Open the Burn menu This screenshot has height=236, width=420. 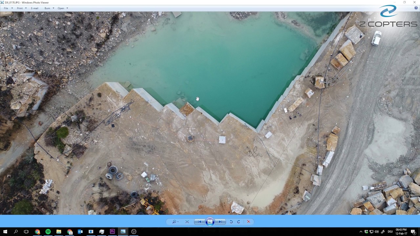pos(47,8)
